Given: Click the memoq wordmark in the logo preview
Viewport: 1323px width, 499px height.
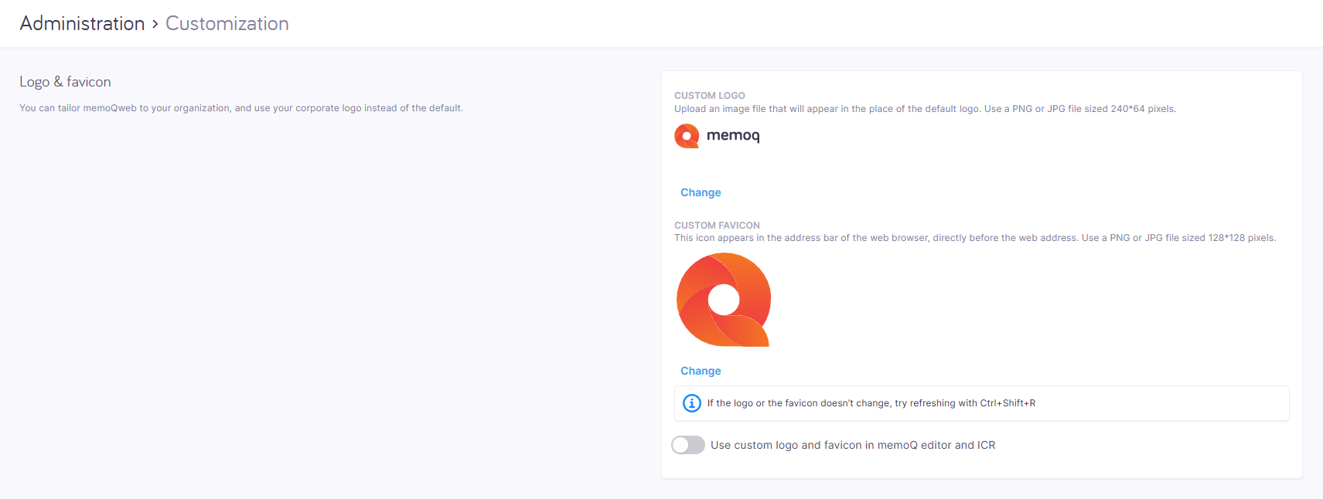Looking at the screenshot, I should tap(733, 135).
